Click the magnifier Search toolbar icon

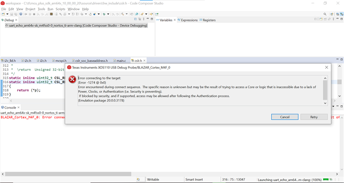click(136, 14)
